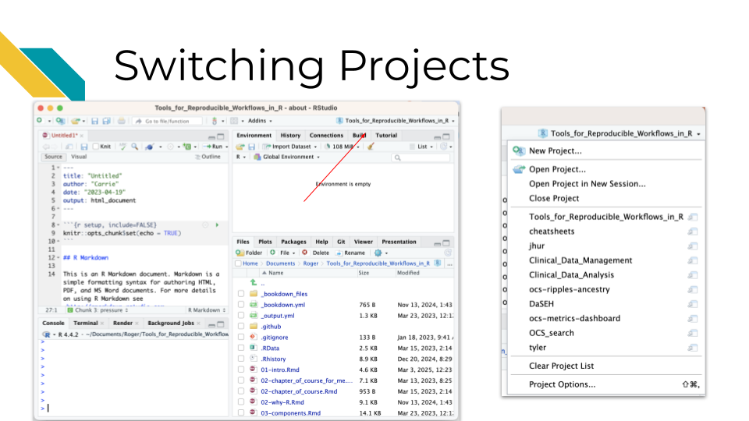Click the Create a Project icon
The width and height of the screenshot is (749, 421).
[x=60, y=121]
